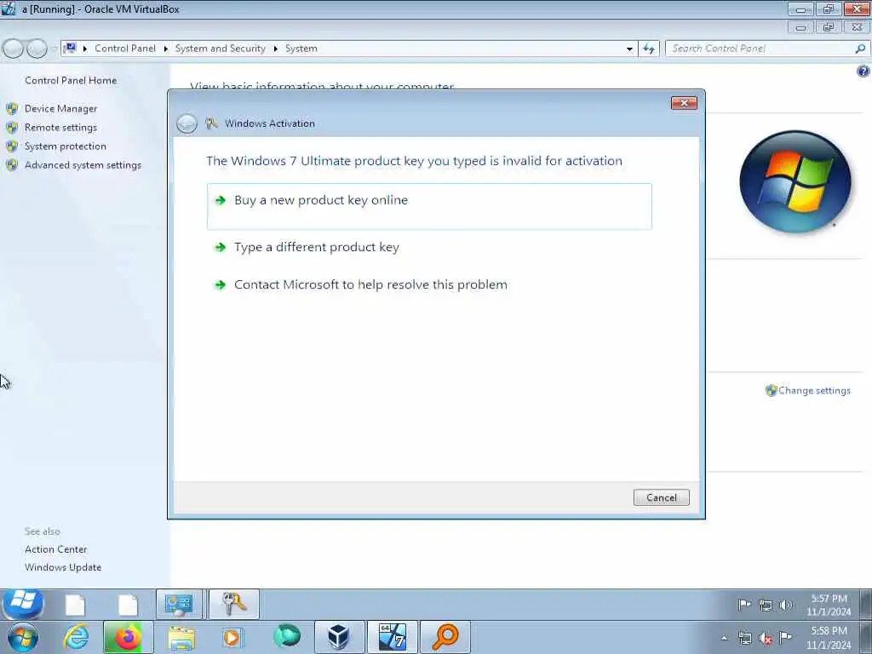Image resolution: width=872 pixels, height=654 pixels.
Task: Click the search magnifier in Control Panel search box
Action: click(860, 49)
